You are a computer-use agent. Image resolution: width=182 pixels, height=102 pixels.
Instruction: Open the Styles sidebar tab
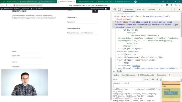(x=116, y=75)
